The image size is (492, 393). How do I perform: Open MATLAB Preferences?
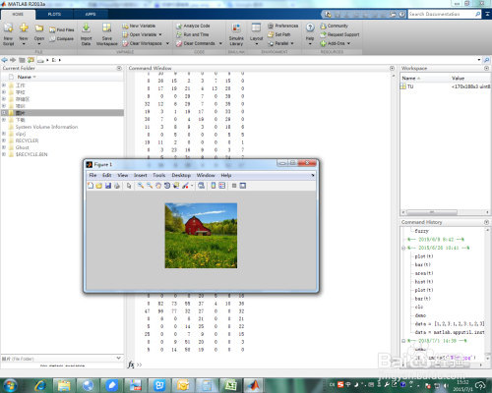pos(282,26)
